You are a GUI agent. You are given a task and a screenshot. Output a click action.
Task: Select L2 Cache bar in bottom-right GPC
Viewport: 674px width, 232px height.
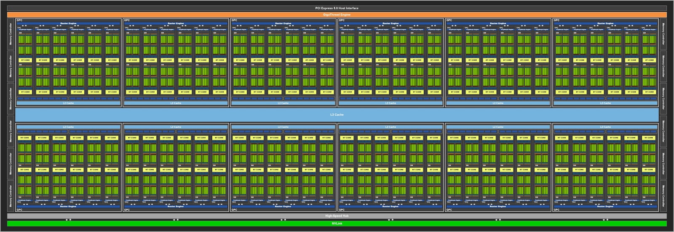(605, 127)
